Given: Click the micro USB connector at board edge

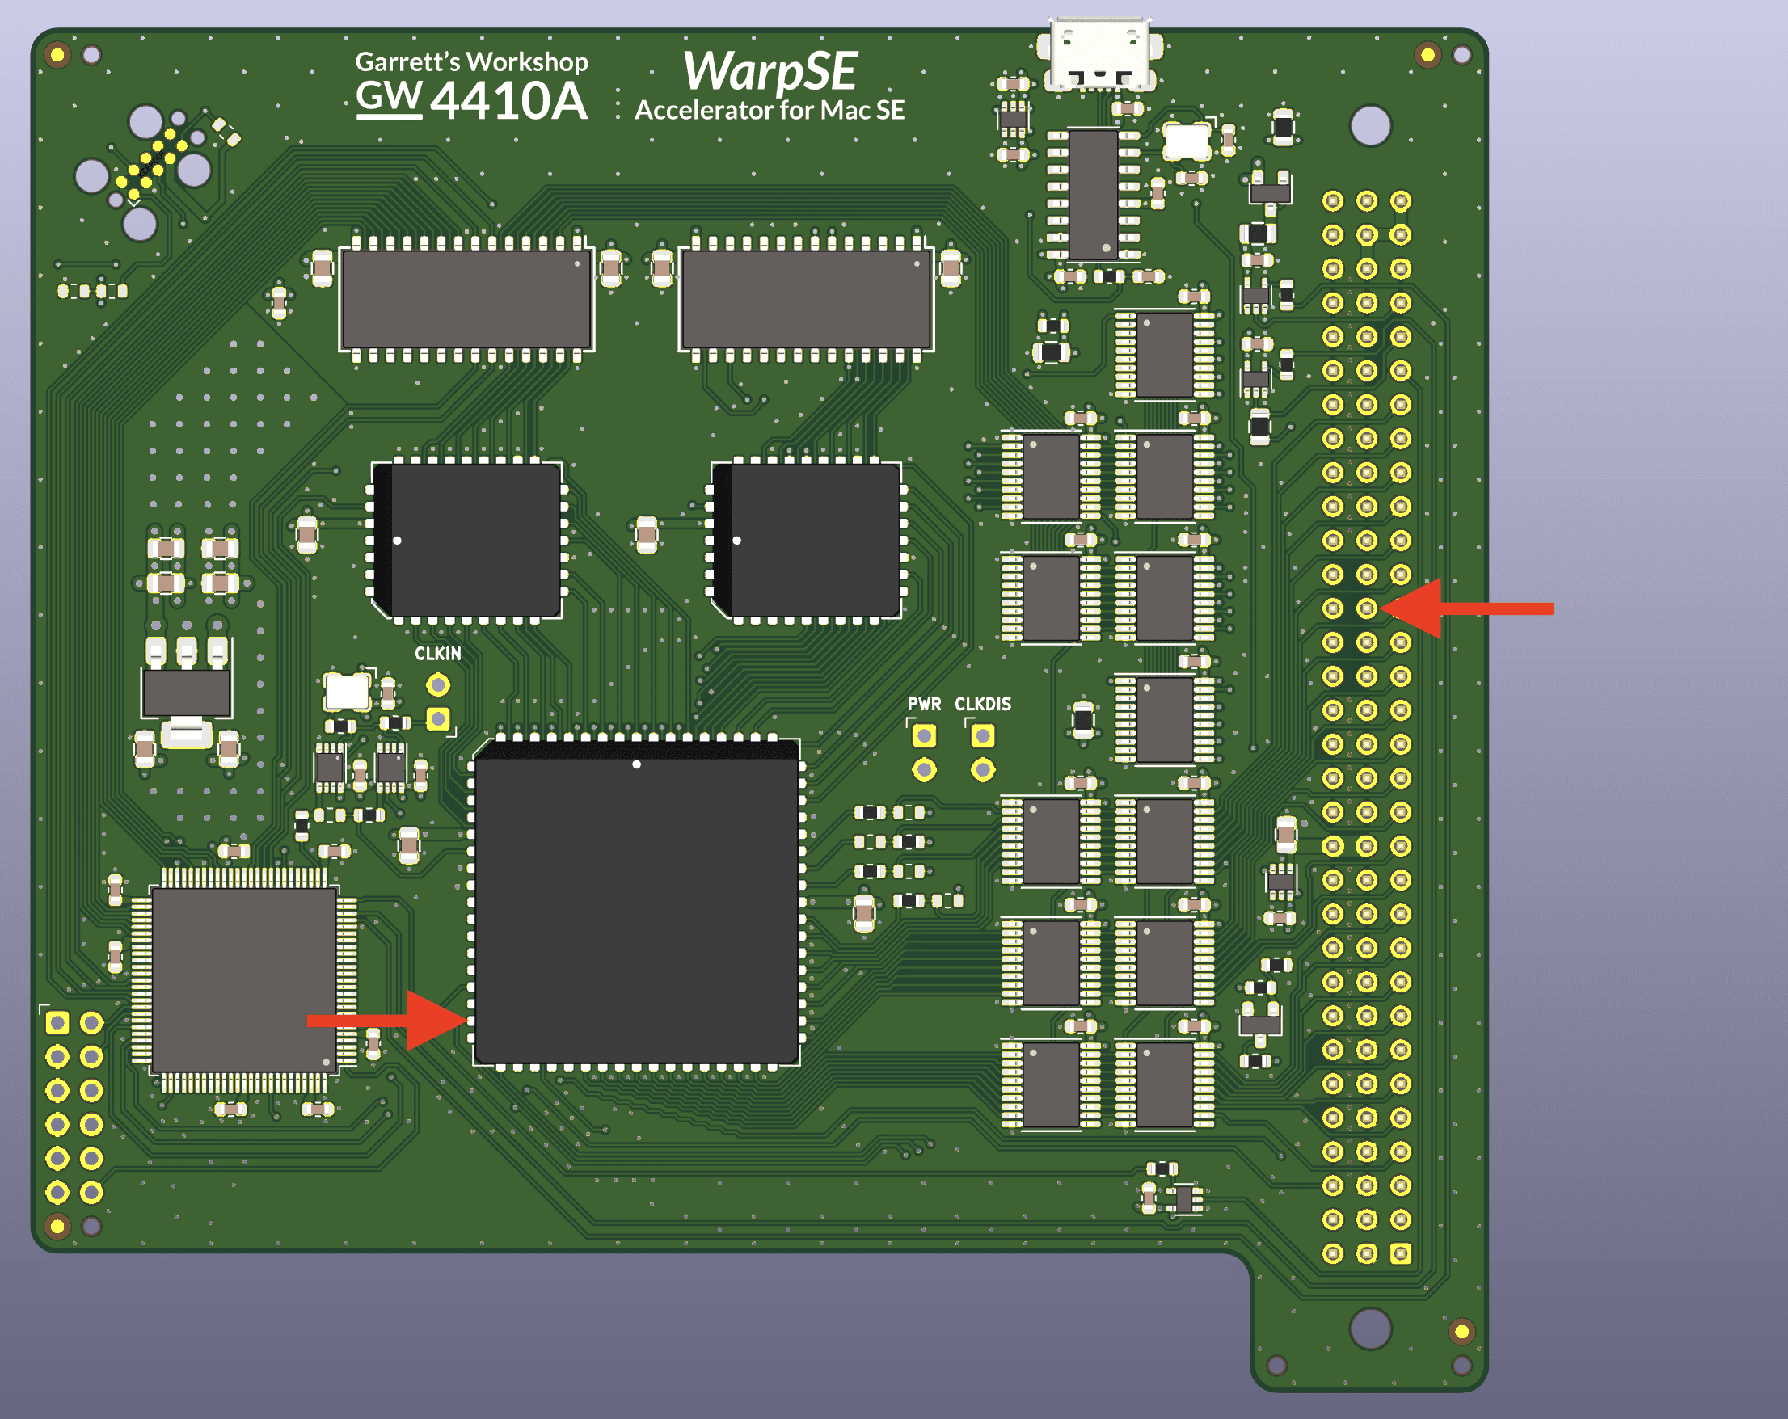Looking at the screenshot, I should (1099, 53).
